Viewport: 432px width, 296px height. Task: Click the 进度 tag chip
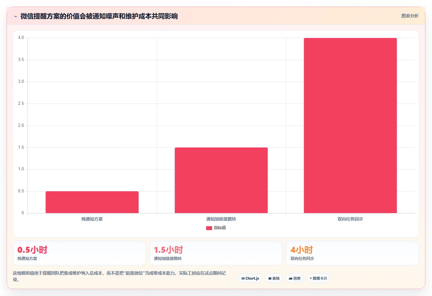(x=295, y=278)
